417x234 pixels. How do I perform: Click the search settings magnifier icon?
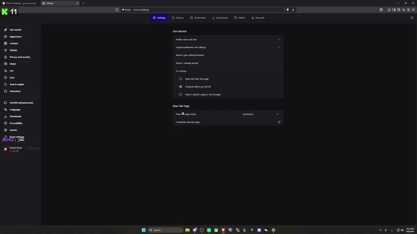[x=412, y=18]
